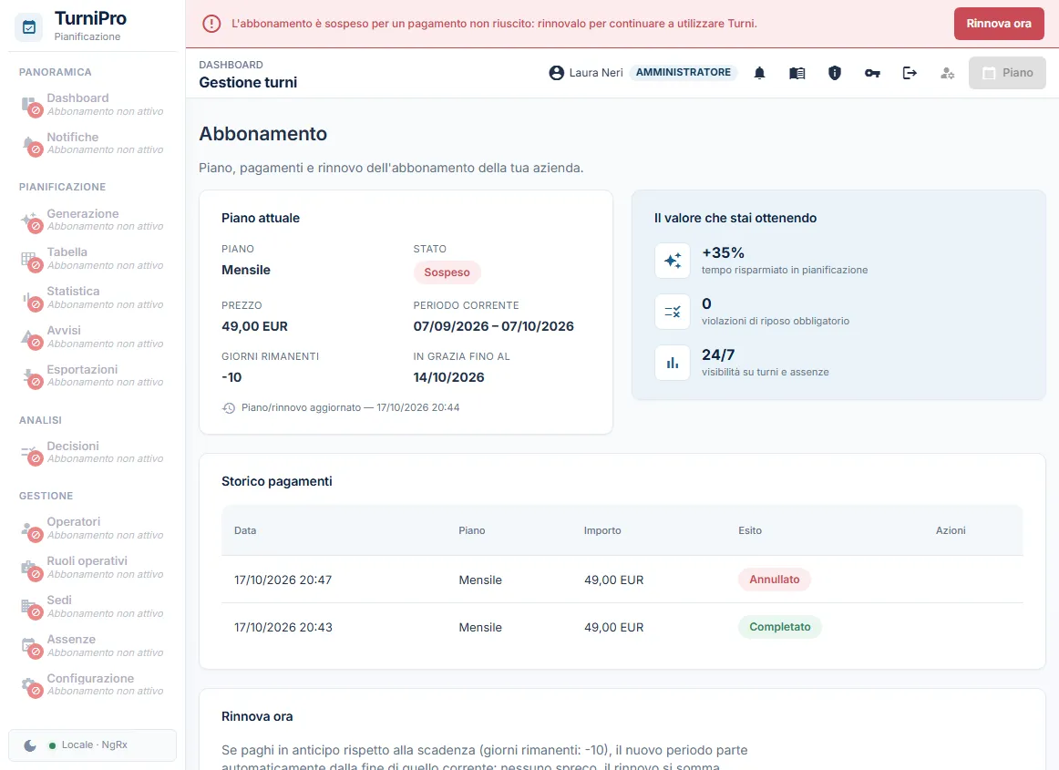Click the Annullato outcome badge
This screenshot has width=1059, height=770.
[774, 580]
